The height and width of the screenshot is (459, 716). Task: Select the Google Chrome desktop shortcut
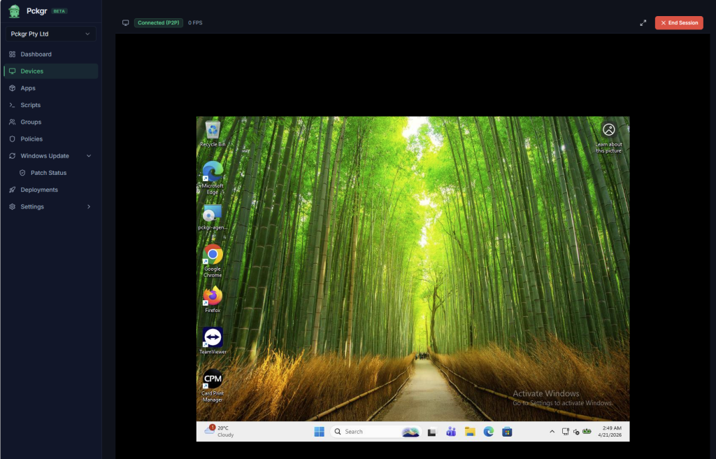[213, 255]
